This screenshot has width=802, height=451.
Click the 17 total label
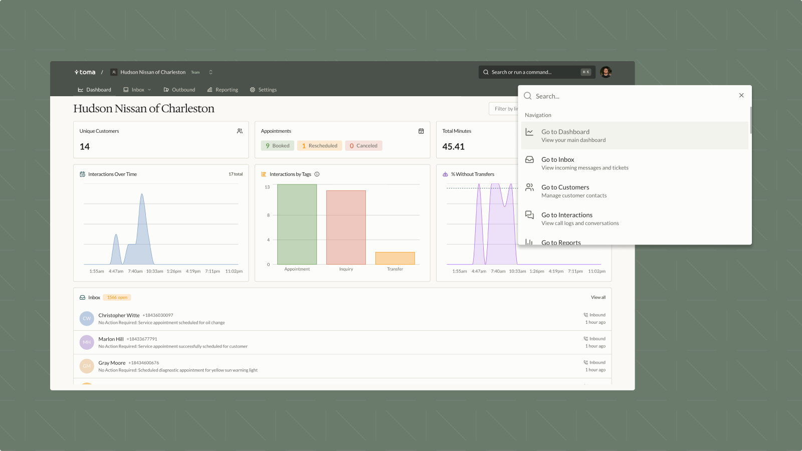[236, 174]
